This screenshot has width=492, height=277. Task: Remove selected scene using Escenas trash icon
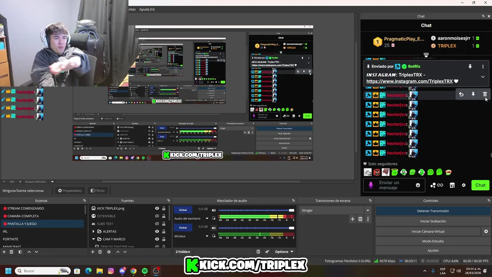12,252
